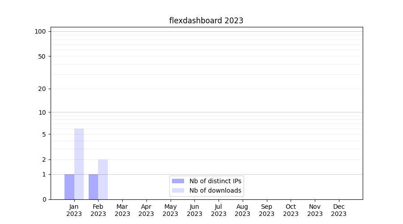403x224 pixels.
Task: Select the January downloads bar
Action: click(x=79, y=164)
